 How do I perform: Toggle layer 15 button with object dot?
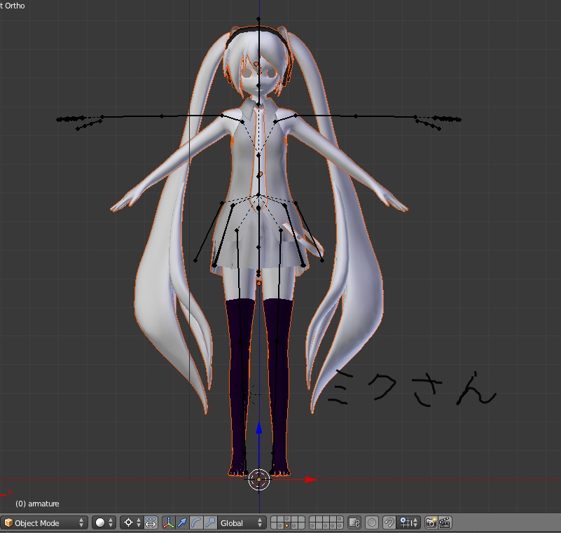pyautogui.click(x=340, y=519)
